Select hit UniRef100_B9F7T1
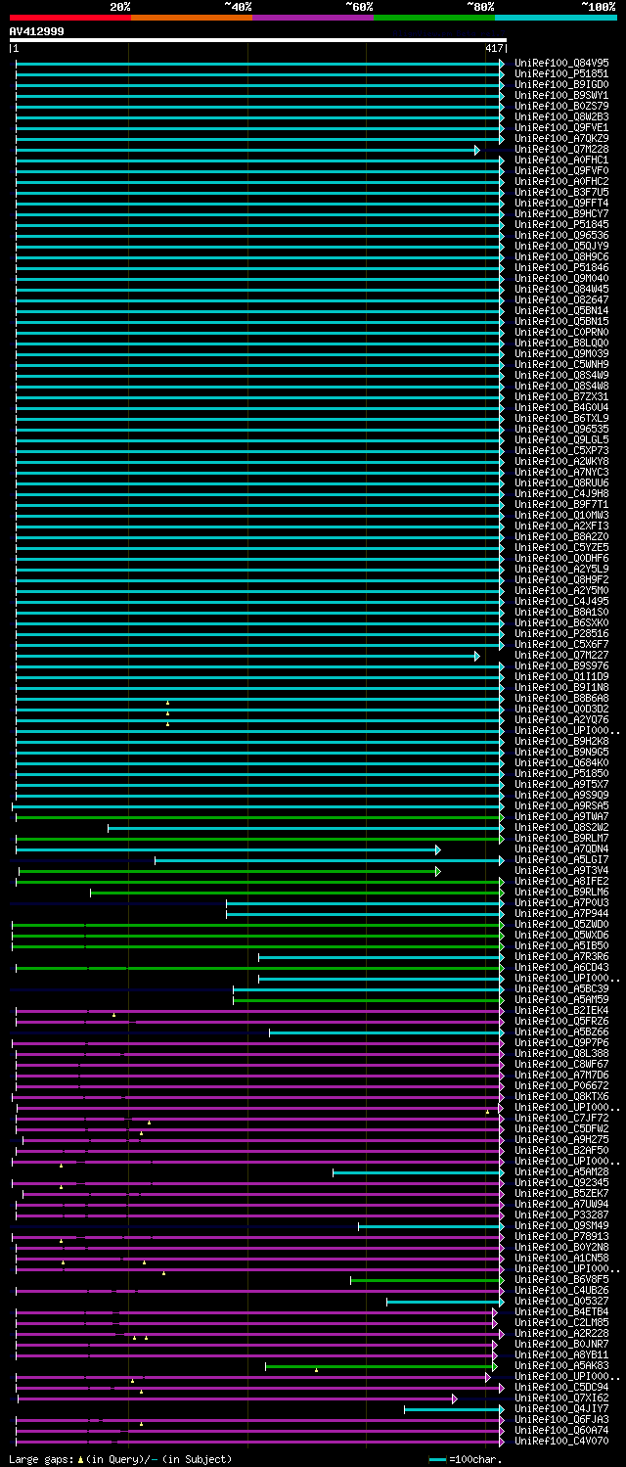This screenshot has height=1467, width=626. (x=560, y=504)
